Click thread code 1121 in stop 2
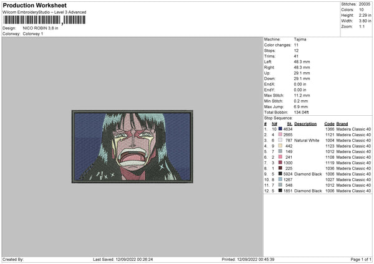Screen dimensions: 374x264 (330, 135)
